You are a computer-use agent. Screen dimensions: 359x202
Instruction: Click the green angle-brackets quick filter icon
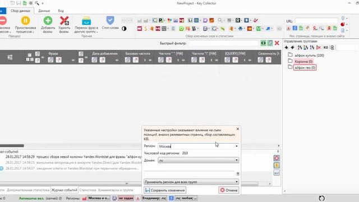coord(263,43)
